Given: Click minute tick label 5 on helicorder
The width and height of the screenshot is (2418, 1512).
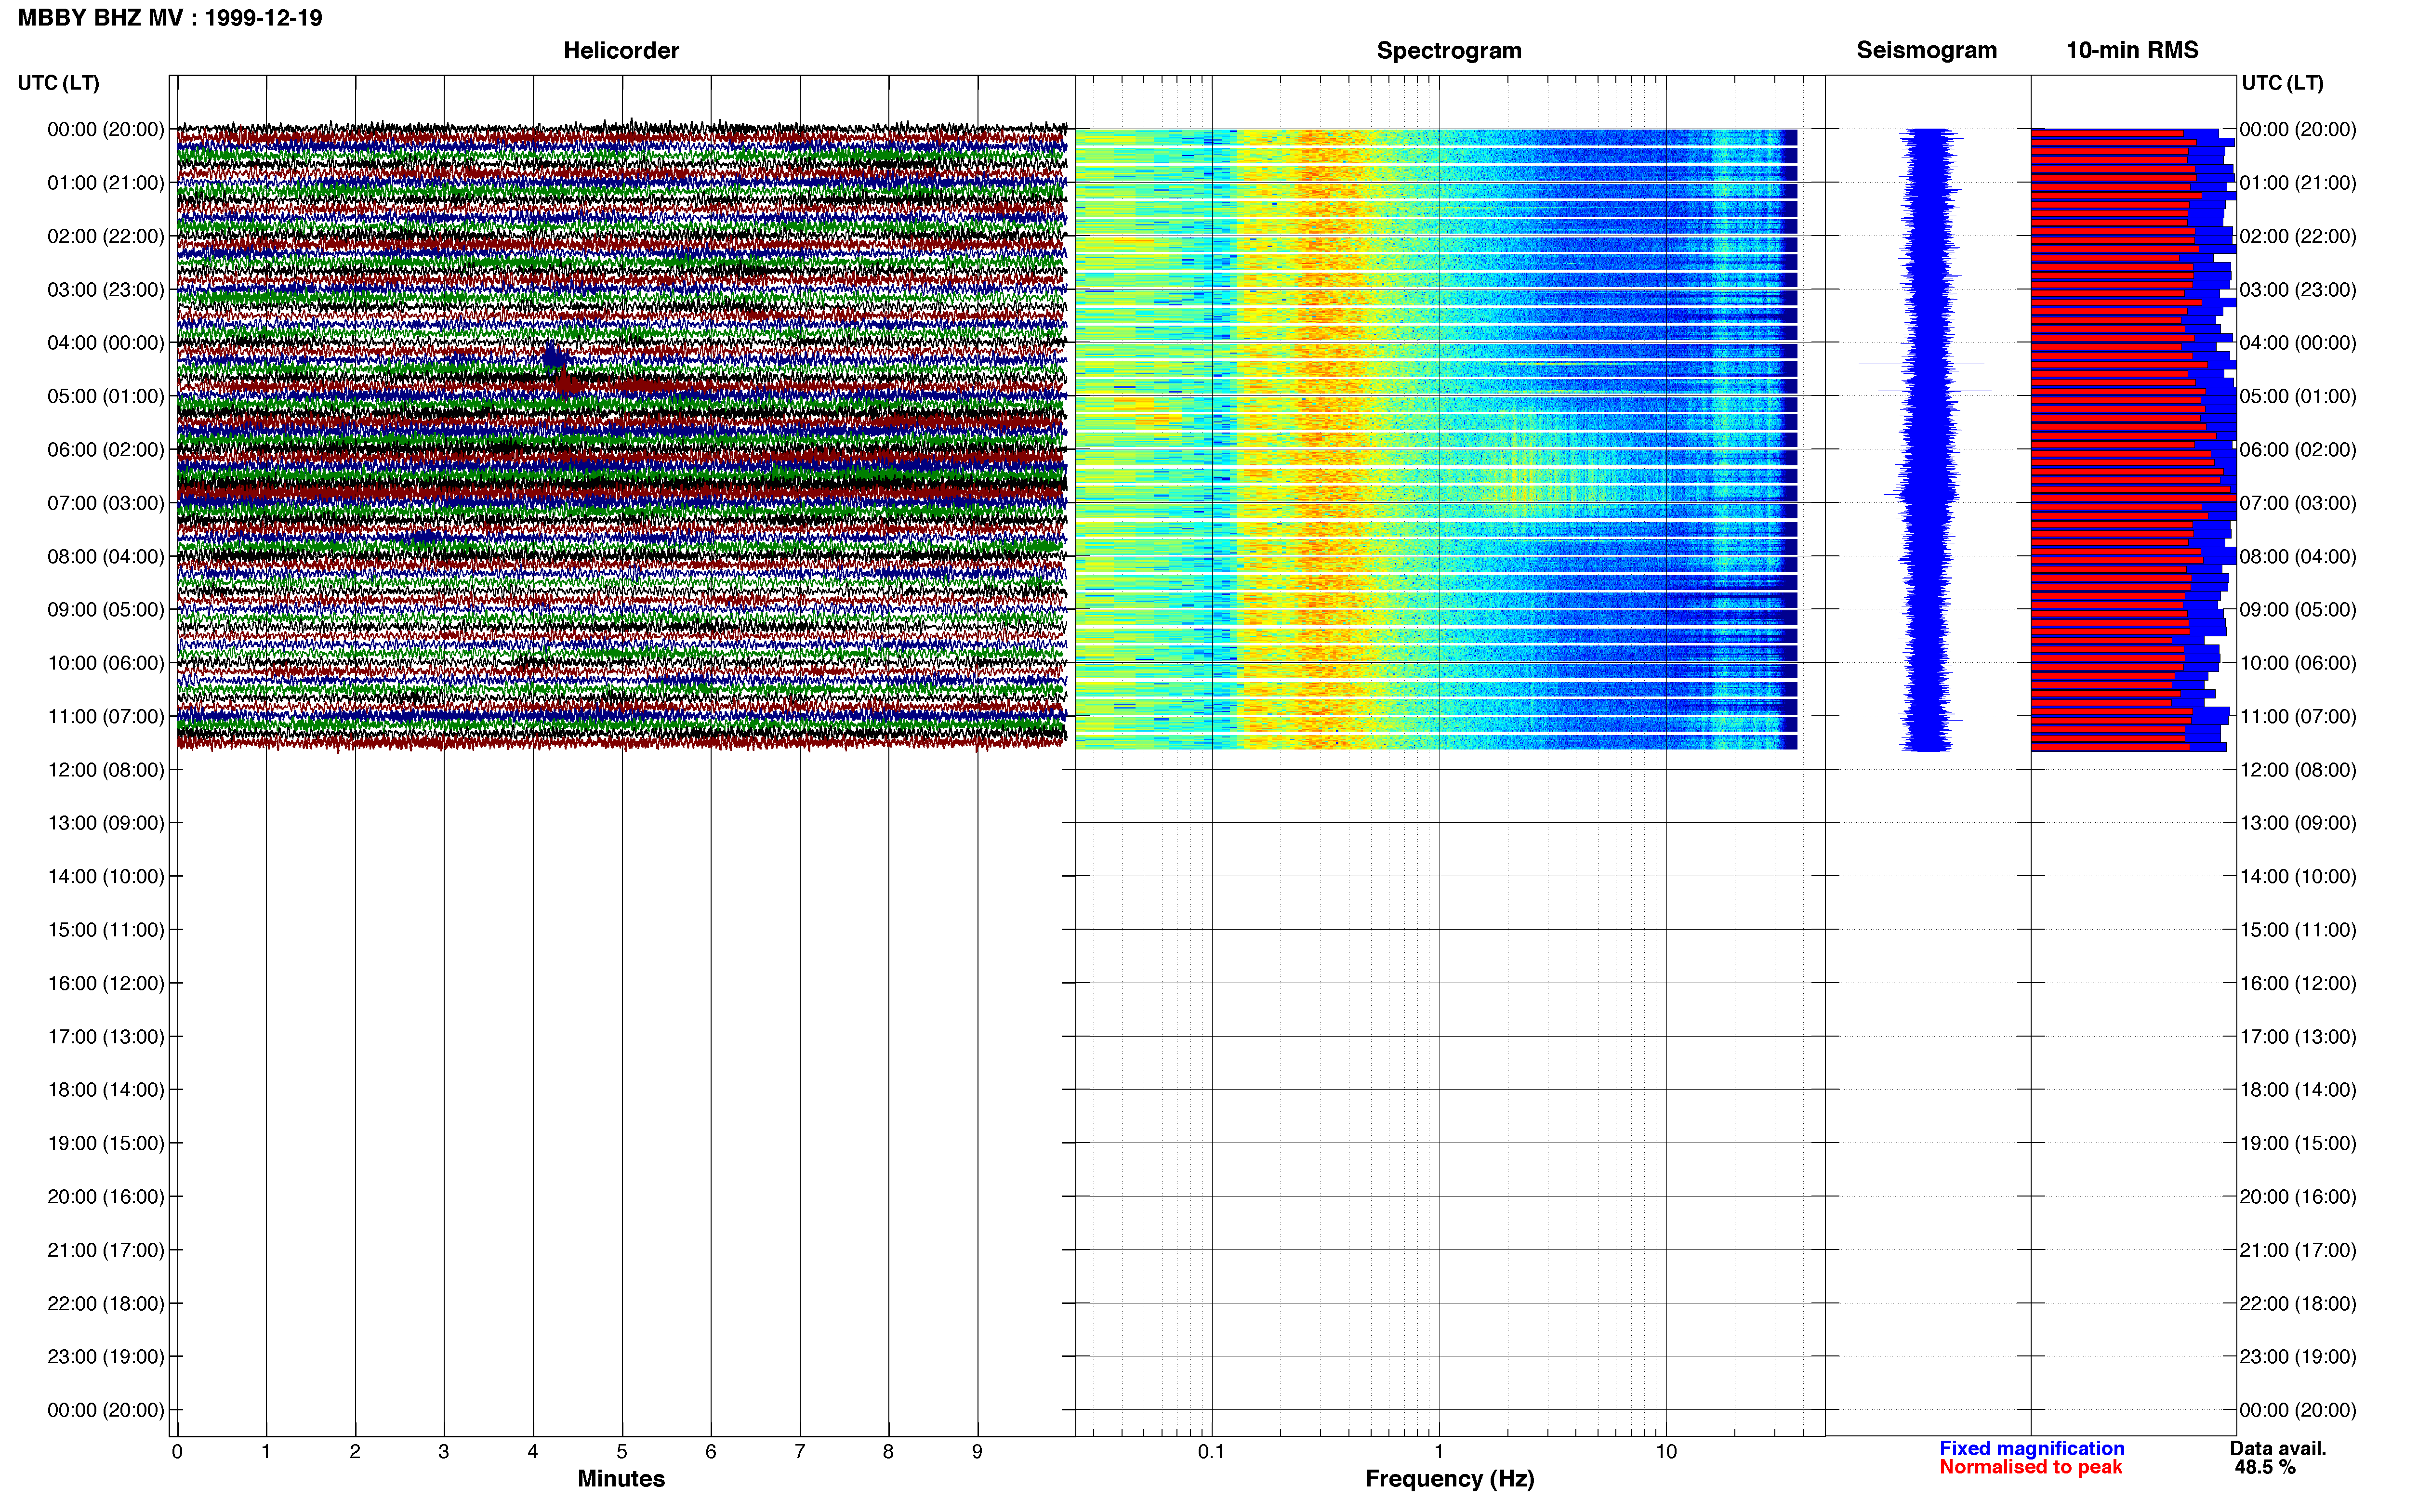Looking at the screenshot, I should [x=622, y=1452].
